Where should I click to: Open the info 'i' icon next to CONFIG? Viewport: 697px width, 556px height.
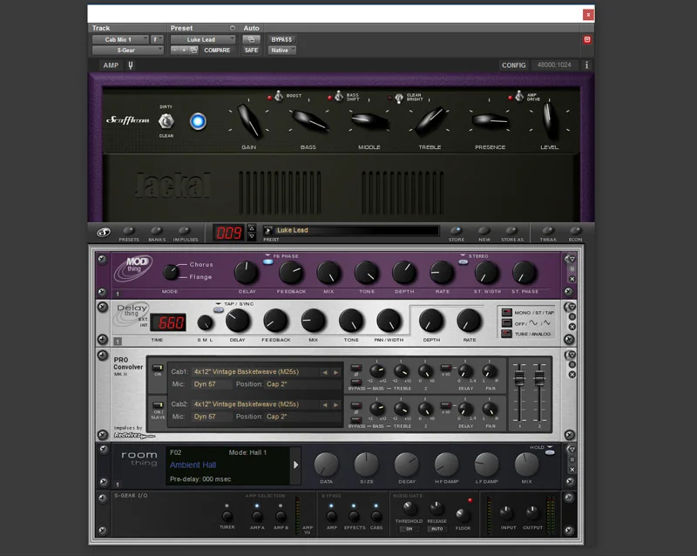[x=586, y=65]
